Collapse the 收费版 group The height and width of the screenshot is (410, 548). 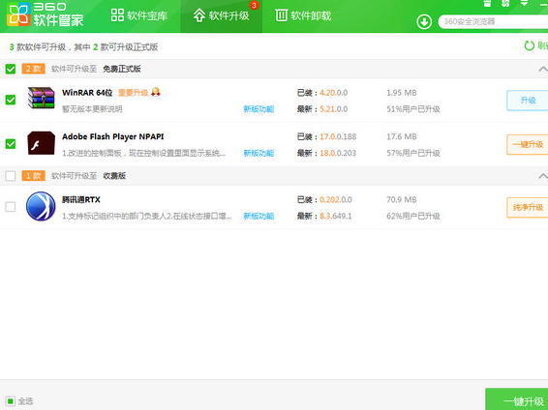click(x=543, y=176)
